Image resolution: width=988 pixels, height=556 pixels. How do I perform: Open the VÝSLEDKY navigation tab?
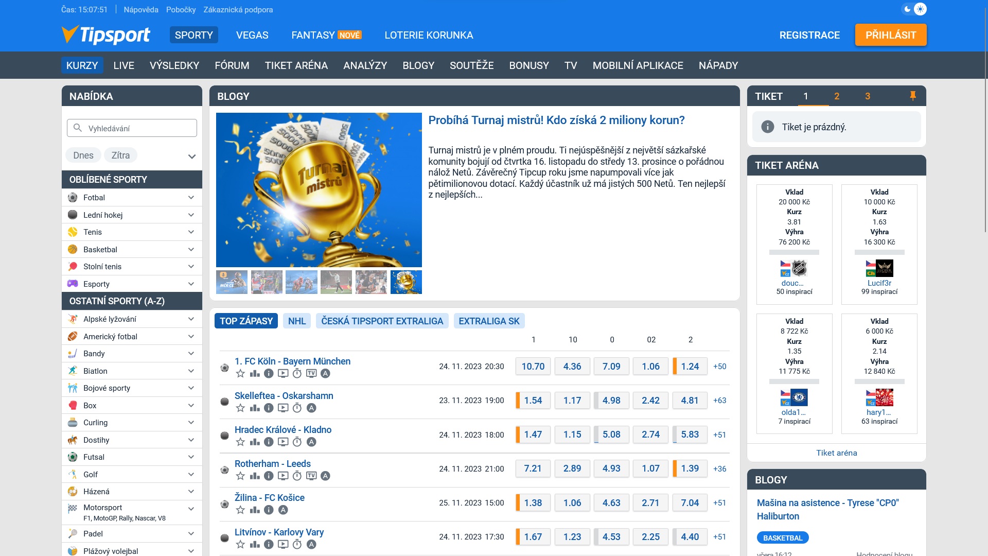(x=174, y=65)
